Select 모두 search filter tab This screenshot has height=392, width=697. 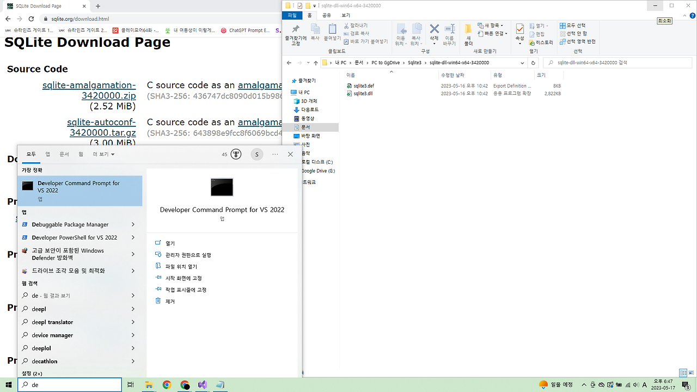click(x=31, y=154)
